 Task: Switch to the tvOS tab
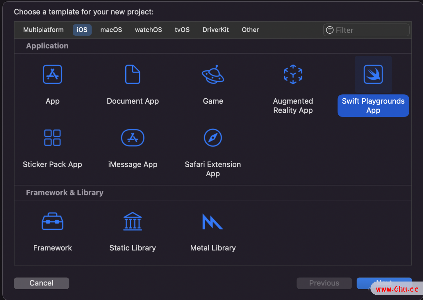(x=182, y=30)
